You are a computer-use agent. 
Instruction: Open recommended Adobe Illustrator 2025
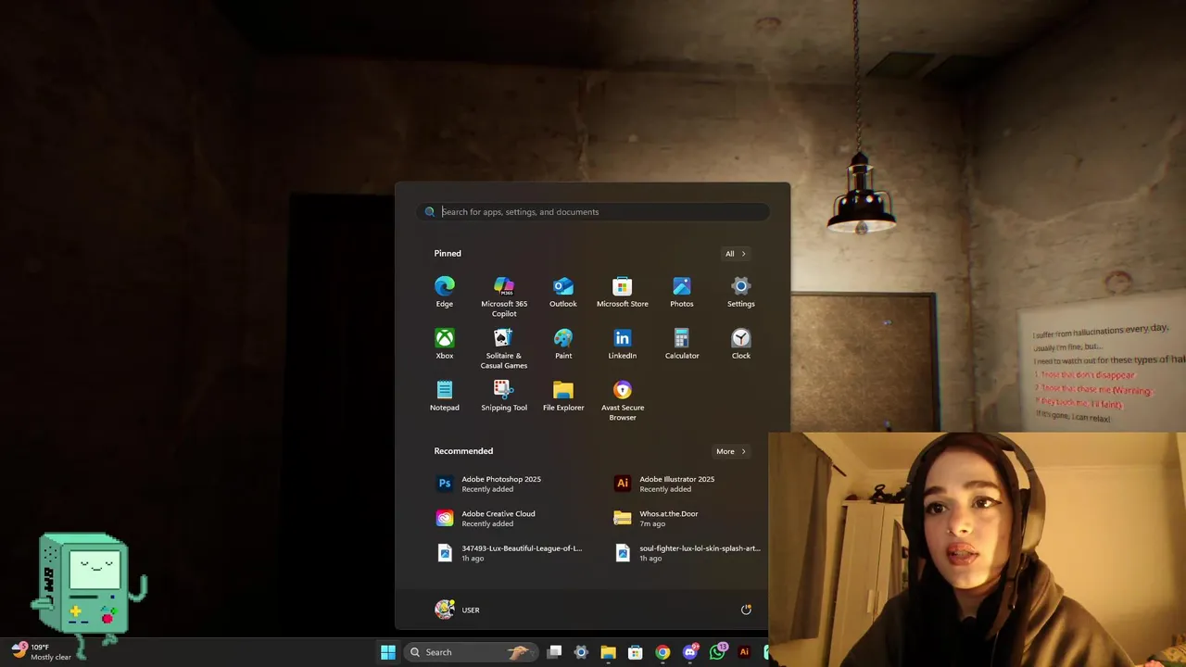point(683,484)
